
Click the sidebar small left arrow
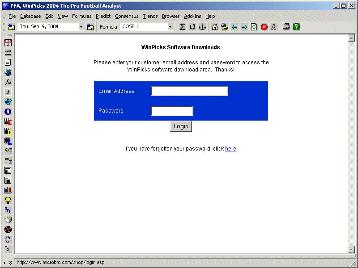(x=4, y=263)
